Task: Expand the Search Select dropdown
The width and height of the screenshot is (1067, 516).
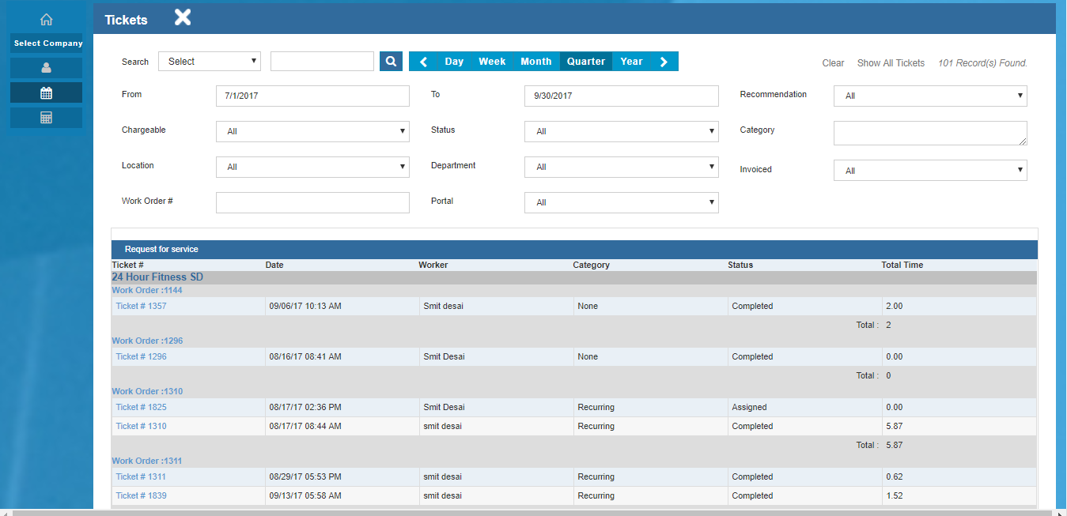Action: click(x=210, y=62)
